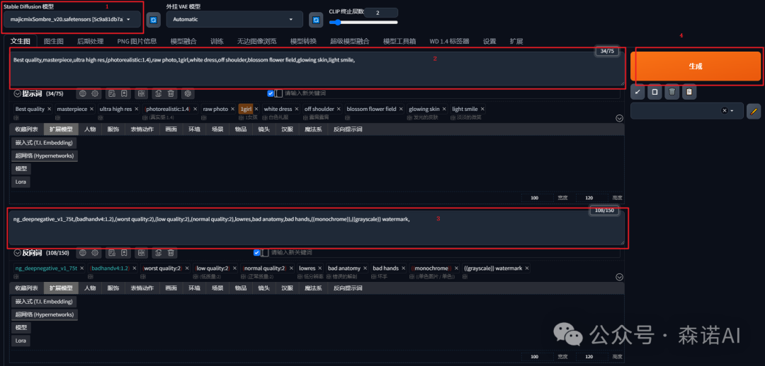Click trash icon in 反向词 toolbar

(171, 253)
